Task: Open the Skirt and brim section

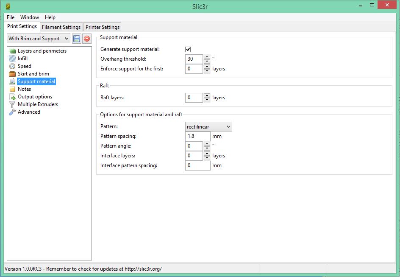Action: (x=33, y=74)
